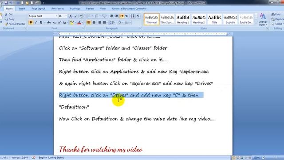Viewport: 284px width, 160px height.
Task: Apply the Heading 2 style
Action: [199, 19]
